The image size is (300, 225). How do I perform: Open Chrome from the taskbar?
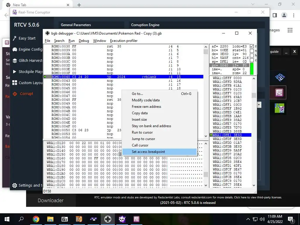coord(36,219)
